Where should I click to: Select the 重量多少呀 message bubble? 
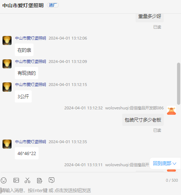pyautogui.click(x=150, y=17)
